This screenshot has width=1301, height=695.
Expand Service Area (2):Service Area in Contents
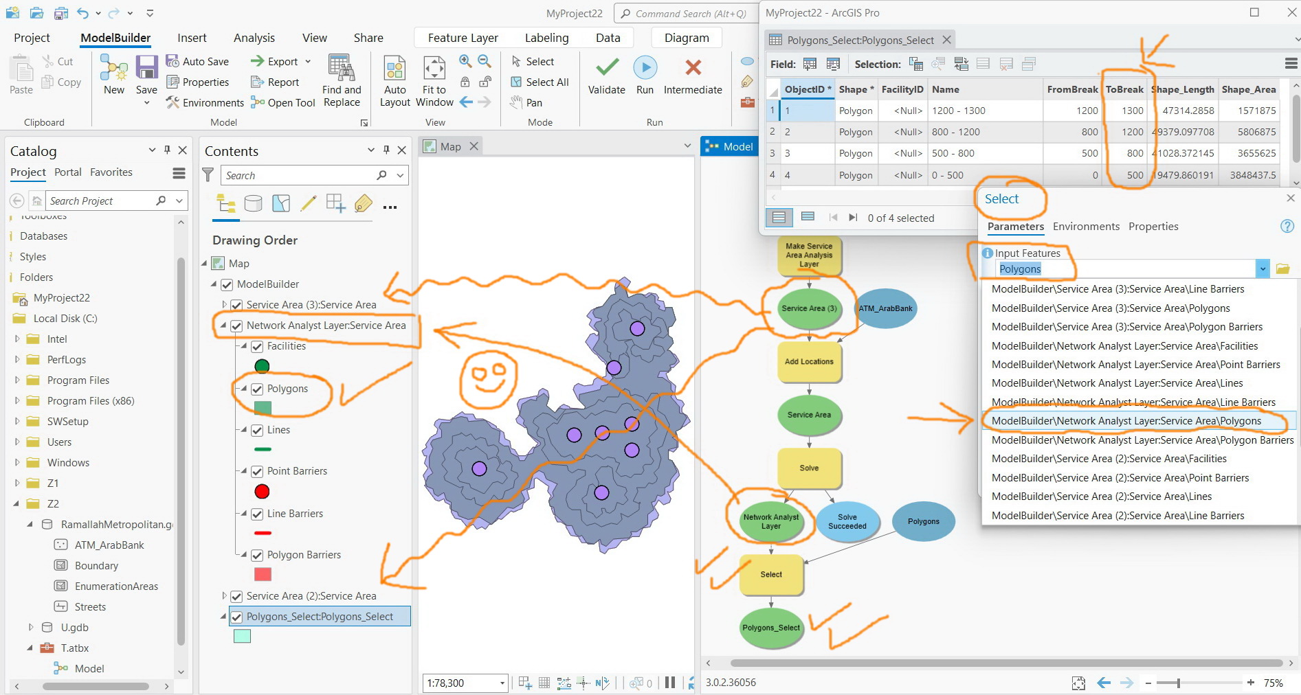224,596
